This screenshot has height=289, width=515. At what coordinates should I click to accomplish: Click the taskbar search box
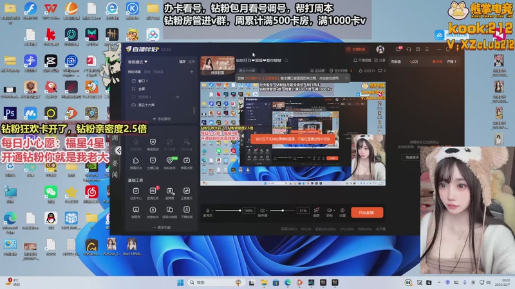(x=216, y=283)
